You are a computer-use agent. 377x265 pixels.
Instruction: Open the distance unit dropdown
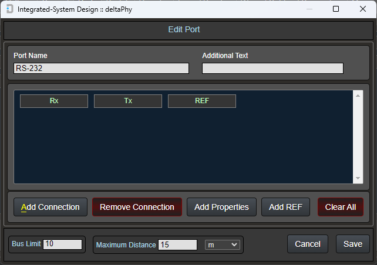tap(223, 245)
